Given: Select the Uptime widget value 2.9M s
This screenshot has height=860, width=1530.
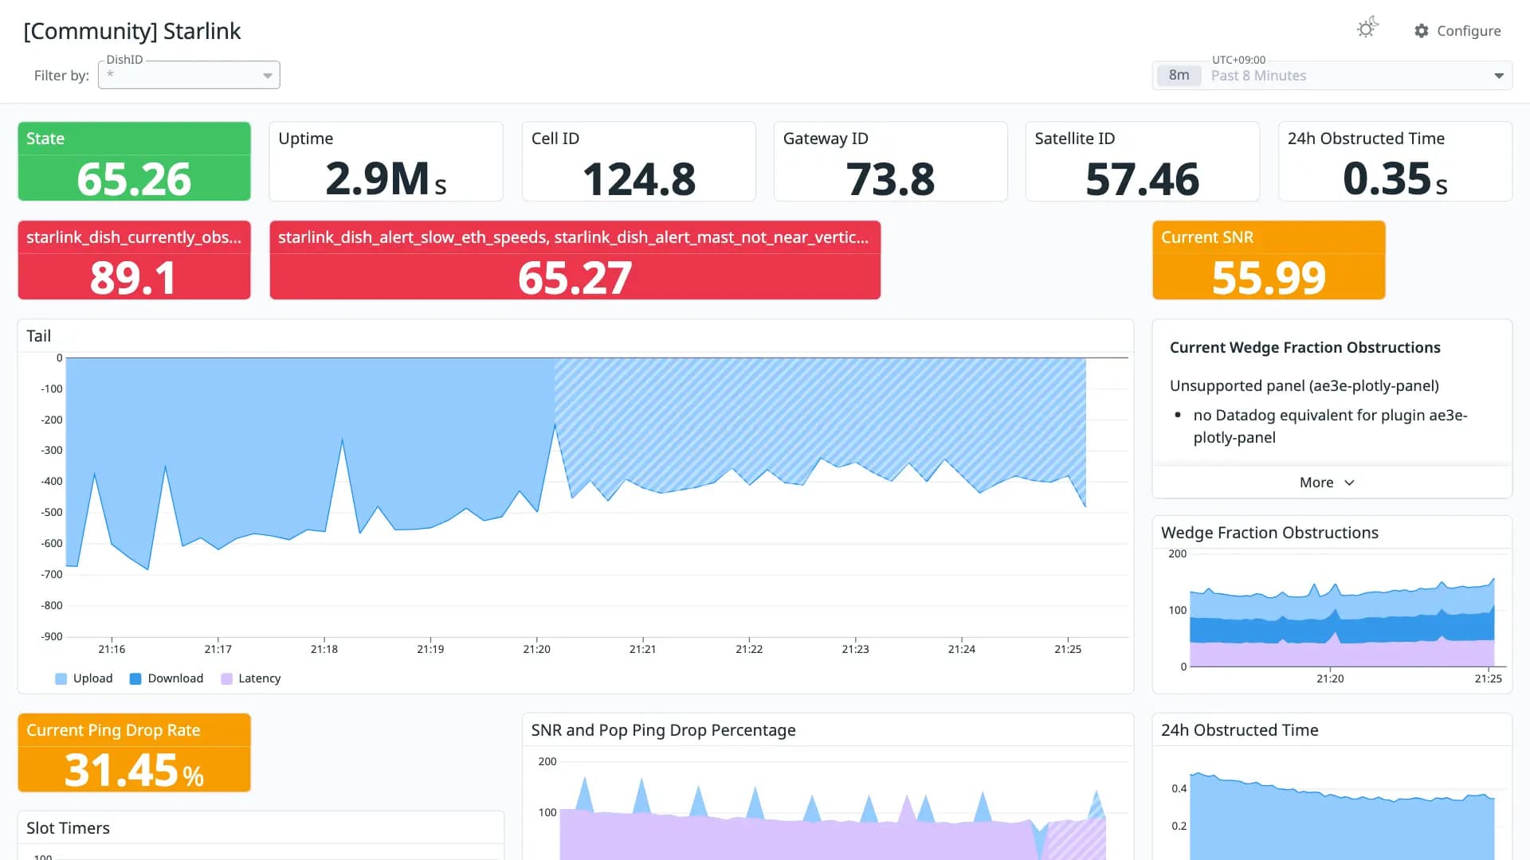Looking at the screenshot, I should tap(386, 178).
